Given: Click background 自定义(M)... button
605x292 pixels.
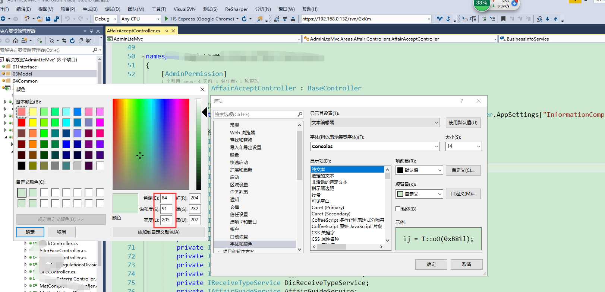Looking at the screenshot, I should point(463,194).
